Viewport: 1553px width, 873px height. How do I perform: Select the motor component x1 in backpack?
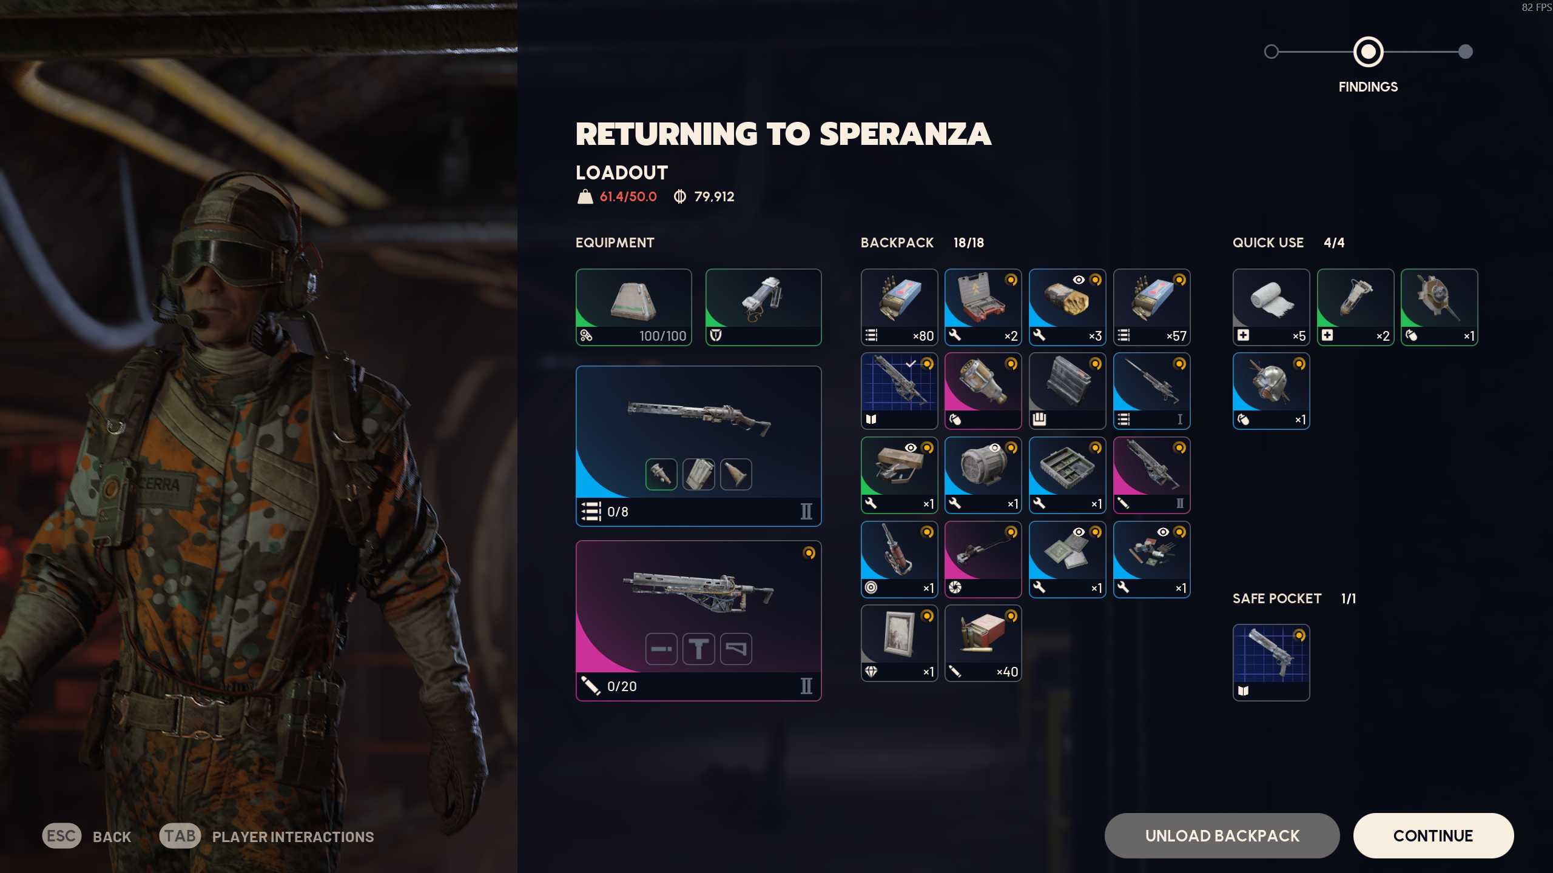coord(983,475)
